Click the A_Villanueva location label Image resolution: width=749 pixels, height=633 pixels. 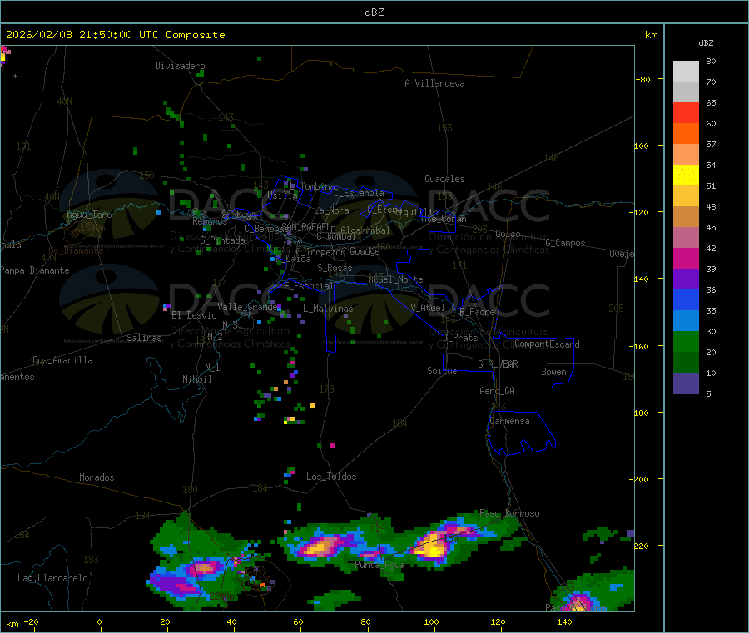tap(434, 83)
